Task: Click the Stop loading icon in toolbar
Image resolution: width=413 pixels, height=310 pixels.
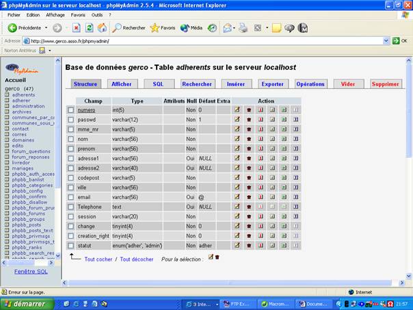Action: click(x=76, y=28)
